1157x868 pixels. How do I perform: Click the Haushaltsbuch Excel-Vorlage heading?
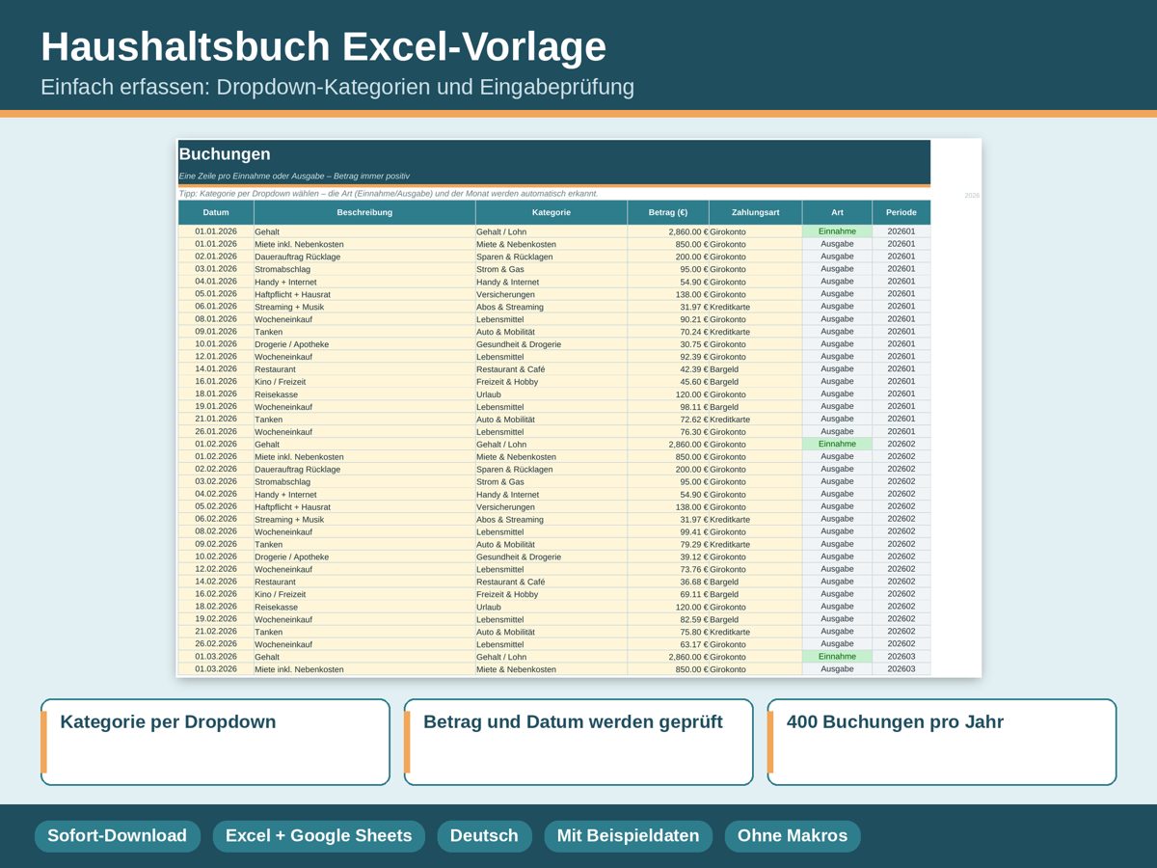(324, 47)
